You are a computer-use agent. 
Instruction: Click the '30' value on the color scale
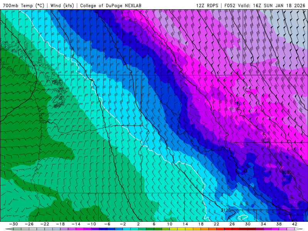coord(248,224)
